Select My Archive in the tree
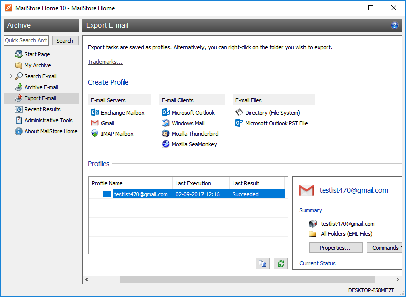406x297 pixels. click(38, 65)
